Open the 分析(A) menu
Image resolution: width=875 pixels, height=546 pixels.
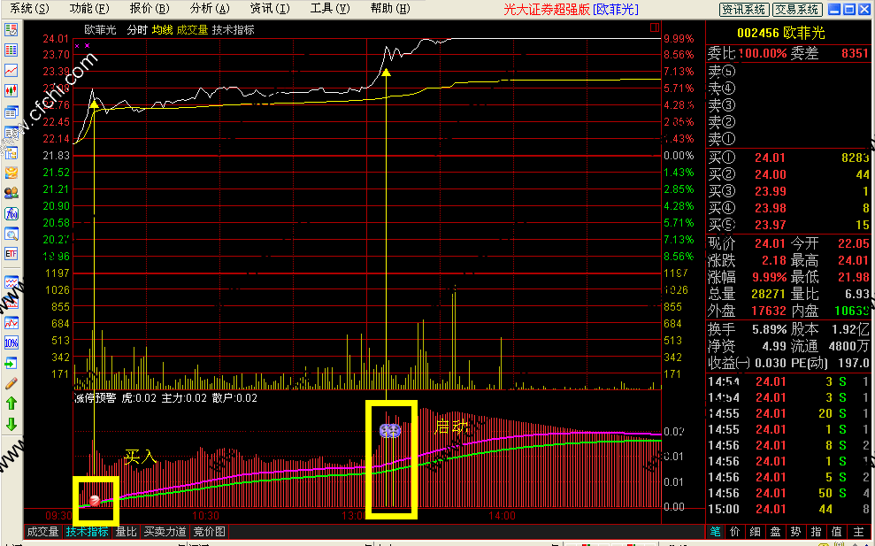tap(210, 9)
